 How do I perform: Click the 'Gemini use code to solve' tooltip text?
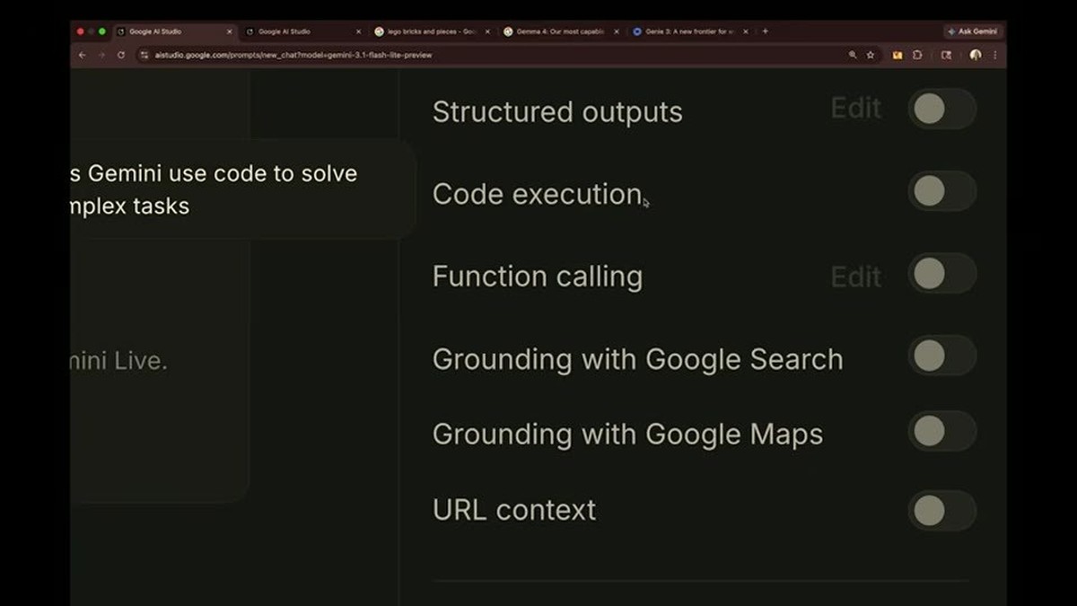[x=223, y=173]
